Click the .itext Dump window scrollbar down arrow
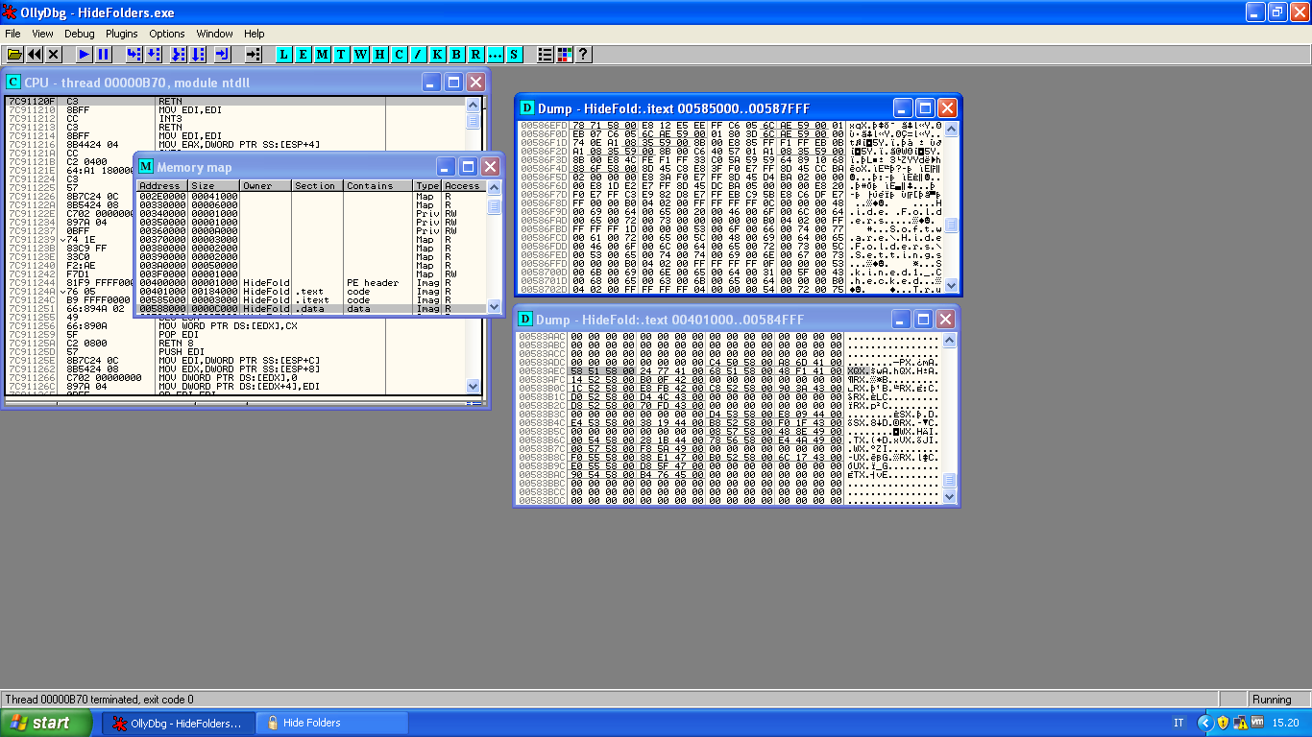Screen dimensions: 1312x737 coord(951,285)
